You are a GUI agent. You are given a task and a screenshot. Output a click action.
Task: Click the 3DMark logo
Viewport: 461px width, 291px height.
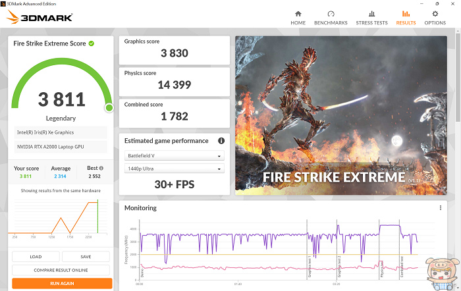coord(40,17)
